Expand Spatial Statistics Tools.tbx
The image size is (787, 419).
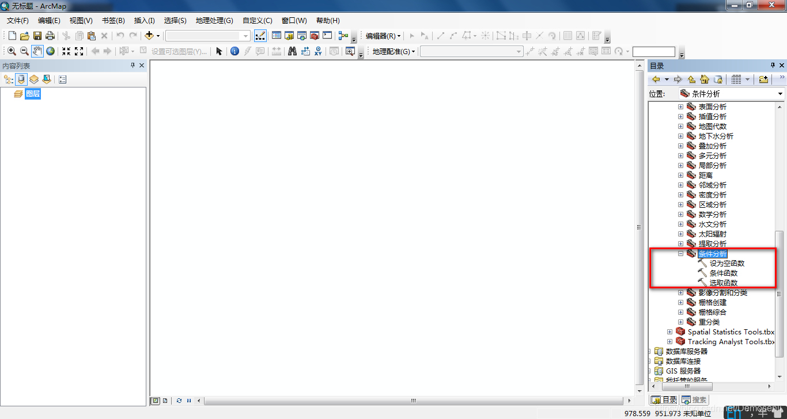(x=669, y=332)
